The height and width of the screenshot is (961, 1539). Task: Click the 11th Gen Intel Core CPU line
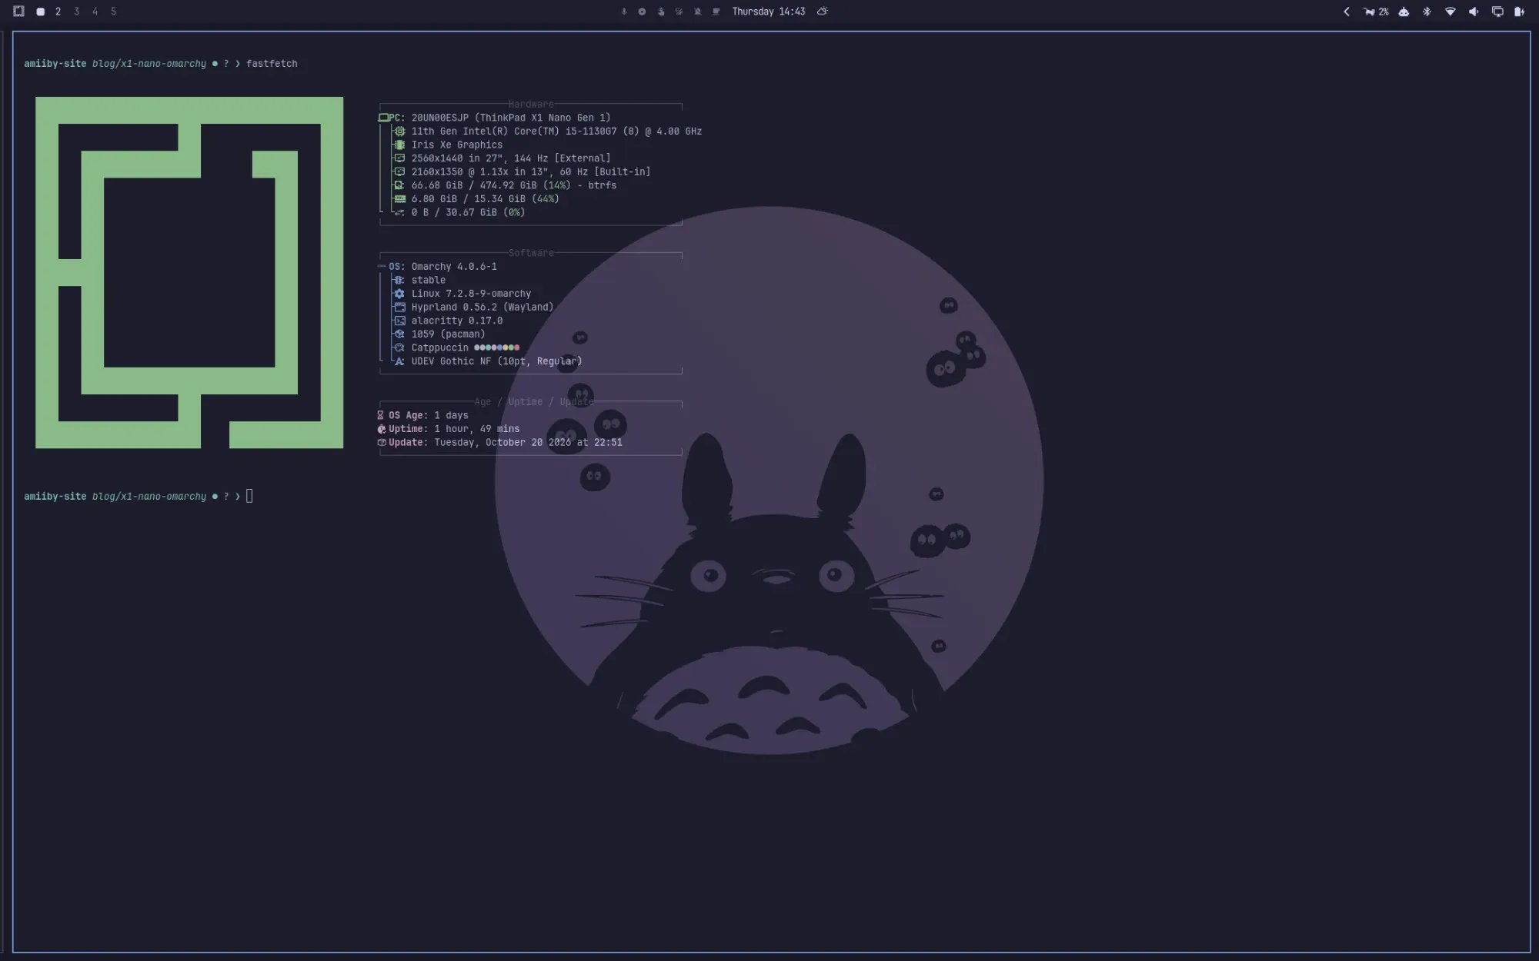[547, 131]
